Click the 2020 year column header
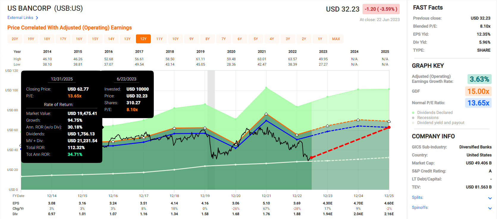This screenshot has height=219, width=497. pyautogui.click(x=231, y=52)
